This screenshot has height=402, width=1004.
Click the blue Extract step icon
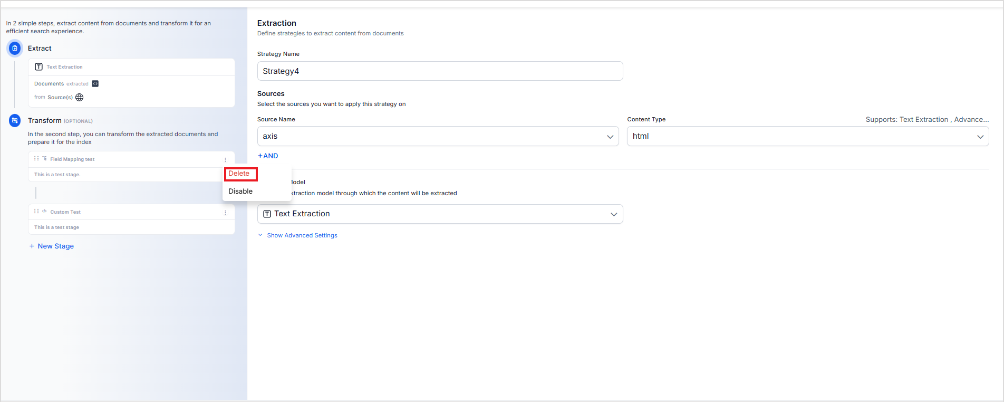pos(15,49)
